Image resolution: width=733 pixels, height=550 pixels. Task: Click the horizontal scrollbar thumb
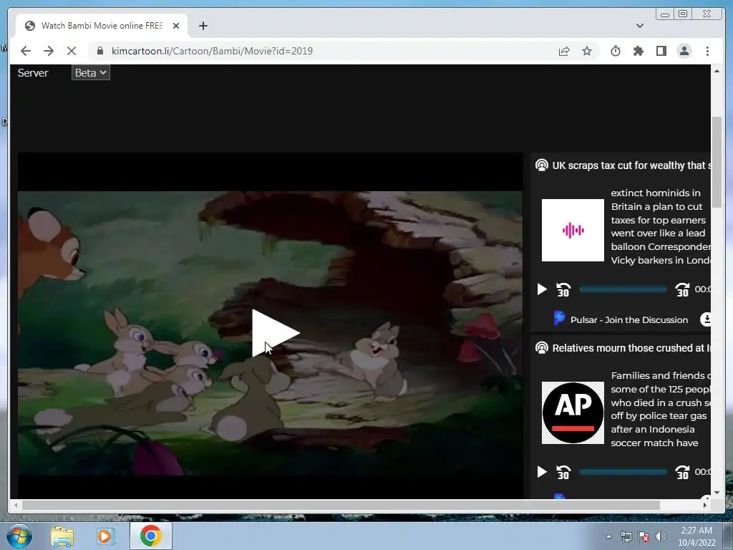[341, 505]
